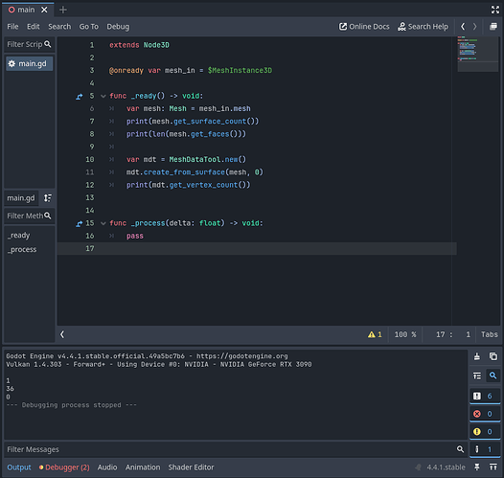This screenshot has height=478, width=504.
Task: Toggle distraction-free mode
Action: point(495,10)
